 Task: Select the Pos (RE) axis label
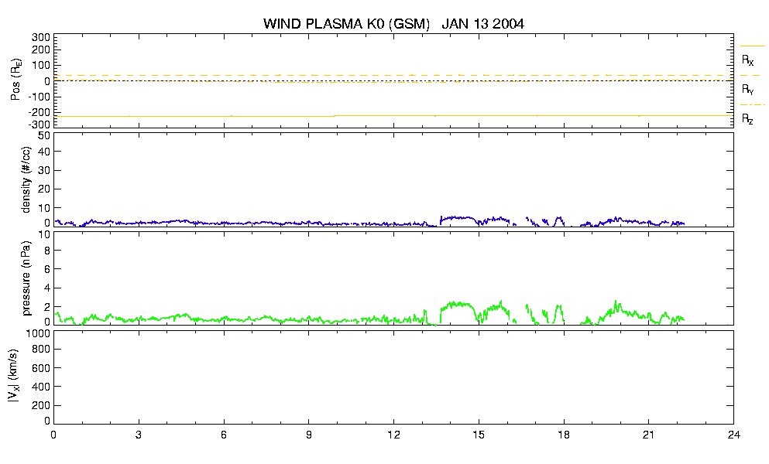click(16, 80)
